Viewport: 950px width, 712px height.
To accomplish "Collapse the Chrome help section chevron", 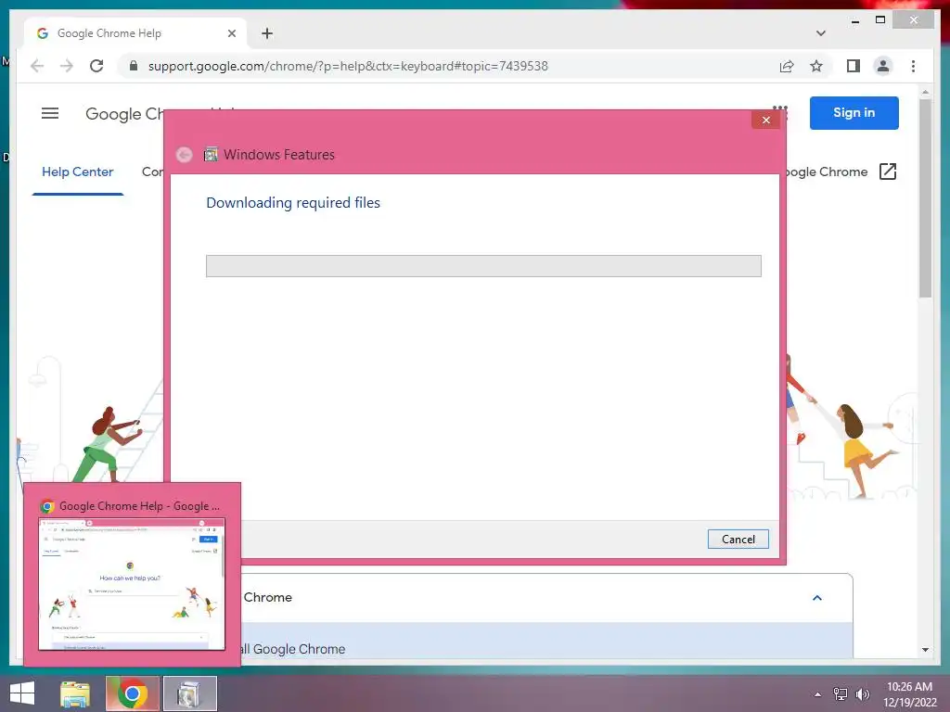I will click(816, 598).
